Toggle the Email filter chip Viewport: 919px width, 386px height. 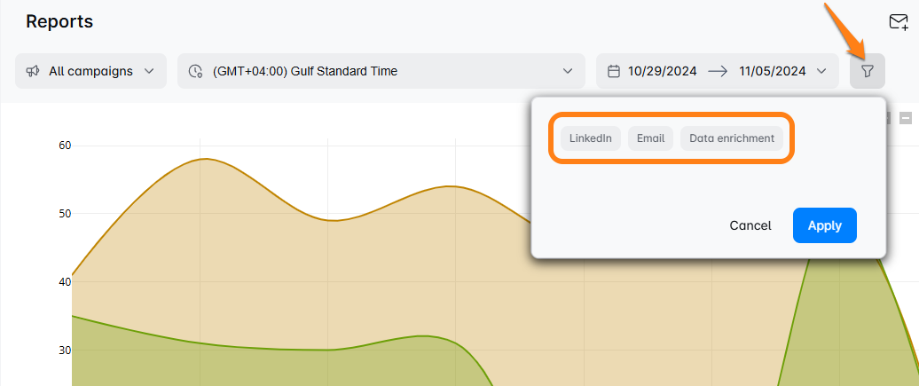click(650, 138)
